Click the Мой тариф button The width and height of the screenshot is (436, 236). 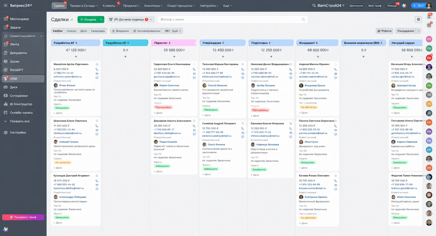(x=375, y=6)
